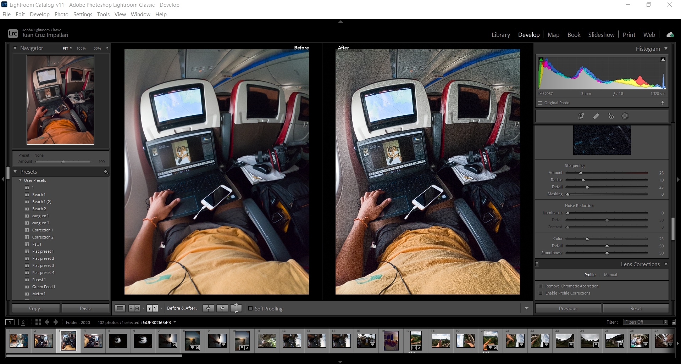Collapse the Lens Corrections panel

click(666, 264)
